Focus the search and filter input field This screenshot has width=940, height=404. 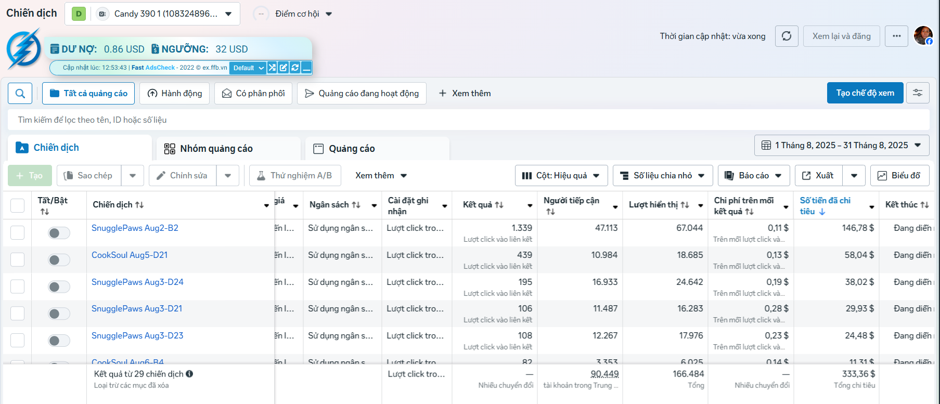pos(468,120)
